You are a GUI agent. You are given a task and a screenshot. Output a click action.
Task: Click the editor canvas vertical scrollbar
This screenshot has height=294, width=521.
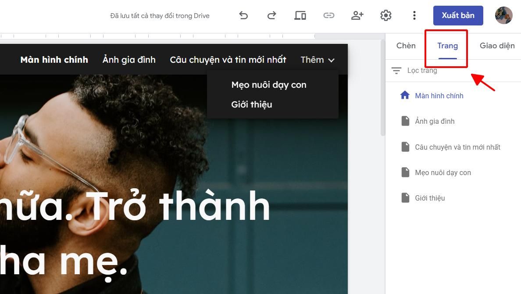click(x=383, y=88)
